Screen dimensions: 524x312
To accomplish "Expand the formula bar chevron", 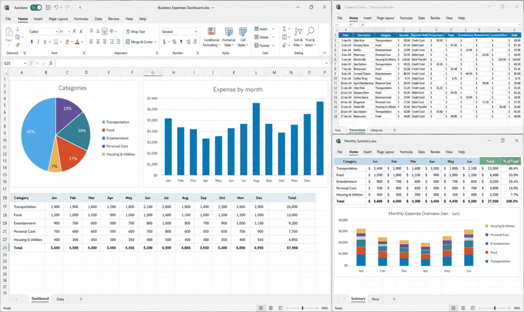I will tap(326, 63).
